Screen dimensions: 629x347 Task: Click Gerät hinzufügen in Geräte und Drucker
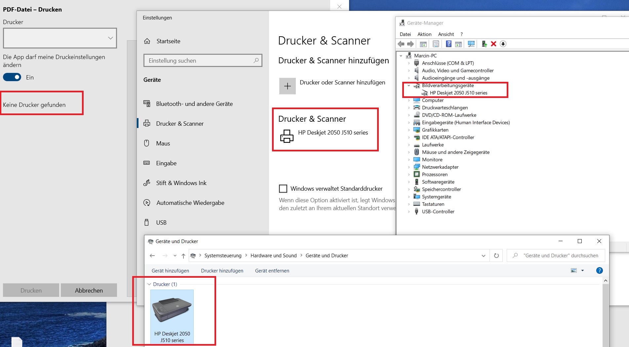pos(170,271)
